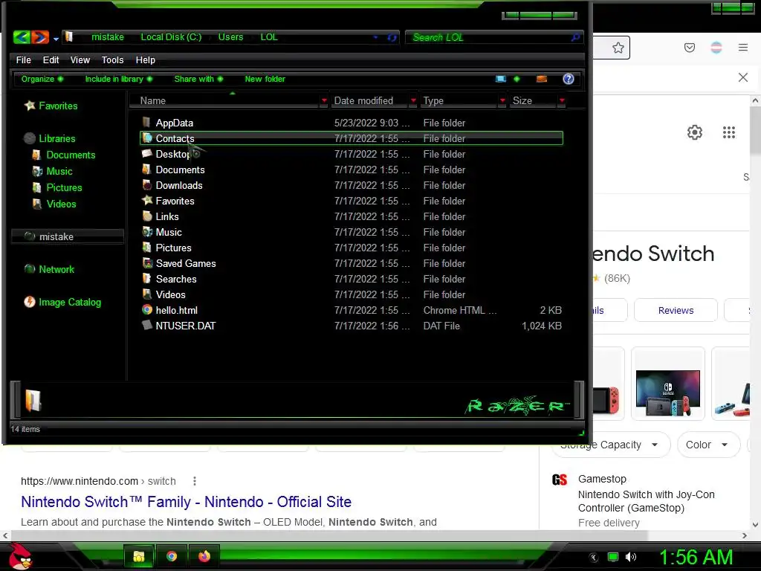Change the view using the view icon

[501, 79]
